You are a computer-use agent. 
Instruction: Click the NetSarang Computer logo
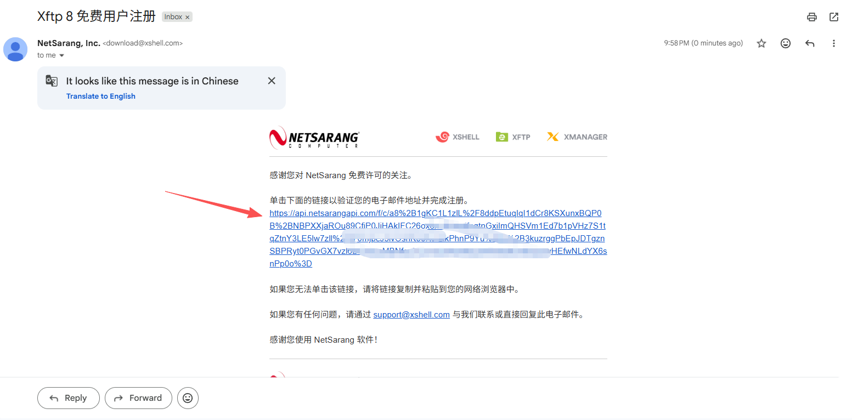(314, 137)
